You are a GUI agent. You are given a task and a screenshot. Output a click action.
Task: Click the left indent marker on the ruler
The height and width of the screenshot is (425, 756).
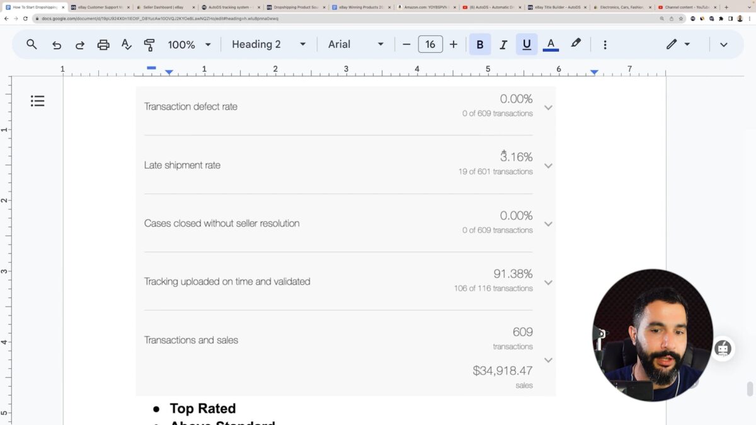[169, 73]
